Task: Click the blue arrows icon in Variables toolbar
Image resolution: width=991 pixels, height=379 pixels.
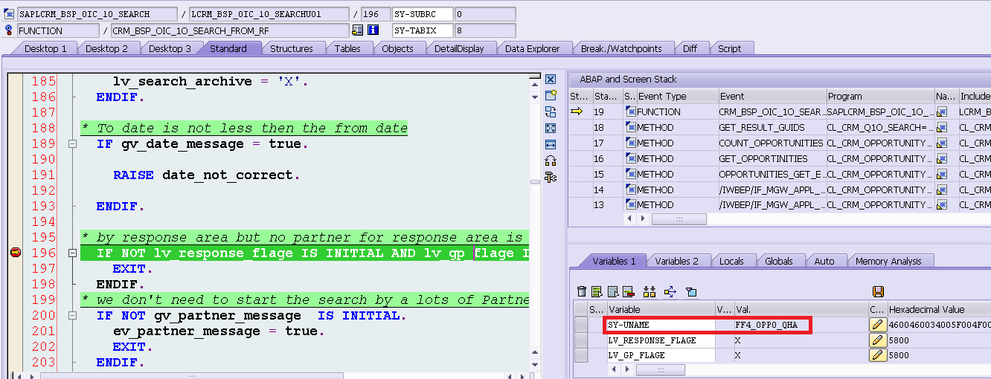Action: coord(669,292)
